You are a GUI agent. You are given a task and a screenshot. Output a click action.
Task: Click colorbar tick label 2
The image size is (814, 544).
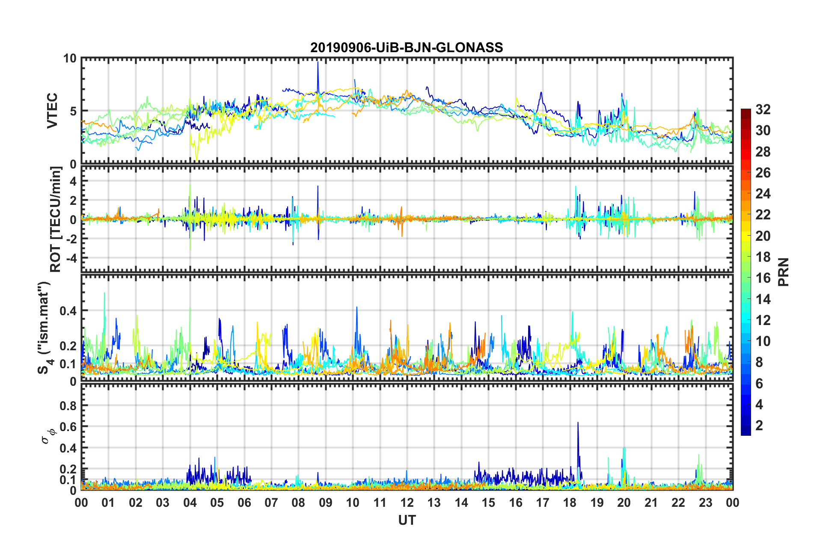[759, 426]
